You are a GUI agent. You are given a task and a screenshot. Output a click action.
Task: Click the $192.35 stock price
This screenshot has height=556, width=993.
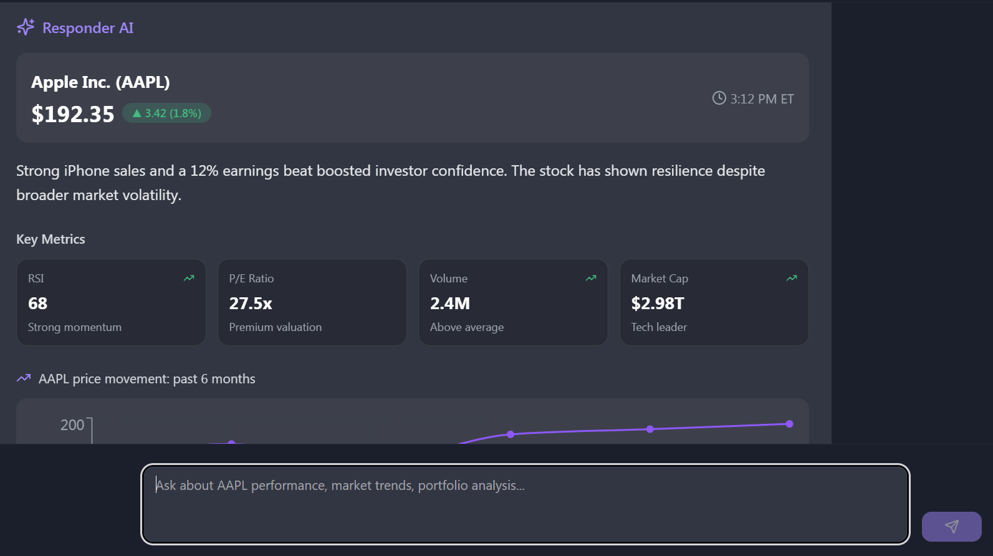[73, 114]
